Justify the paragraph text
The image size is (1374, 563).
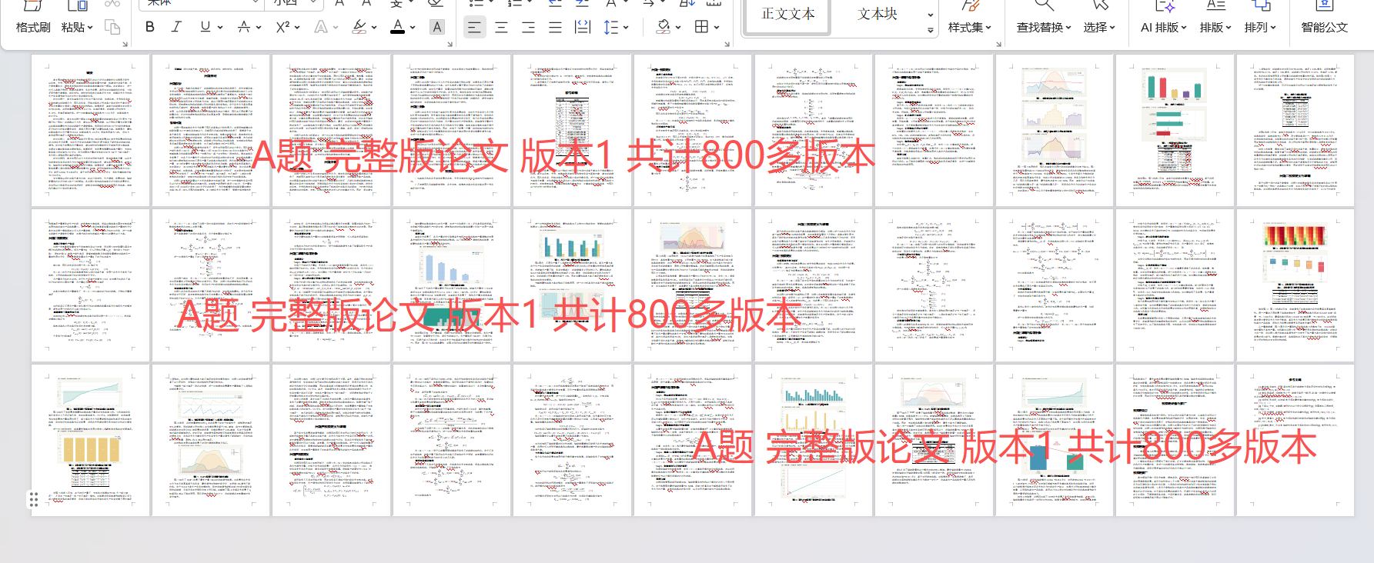555,28
